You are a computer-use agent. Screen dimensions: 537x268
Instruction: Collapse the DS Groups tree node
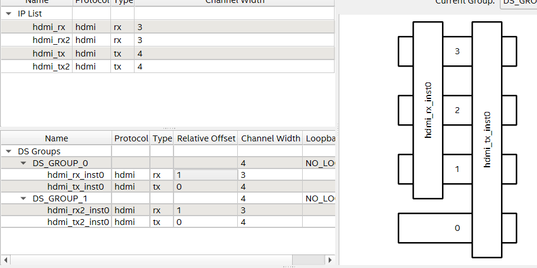(9, 151)
